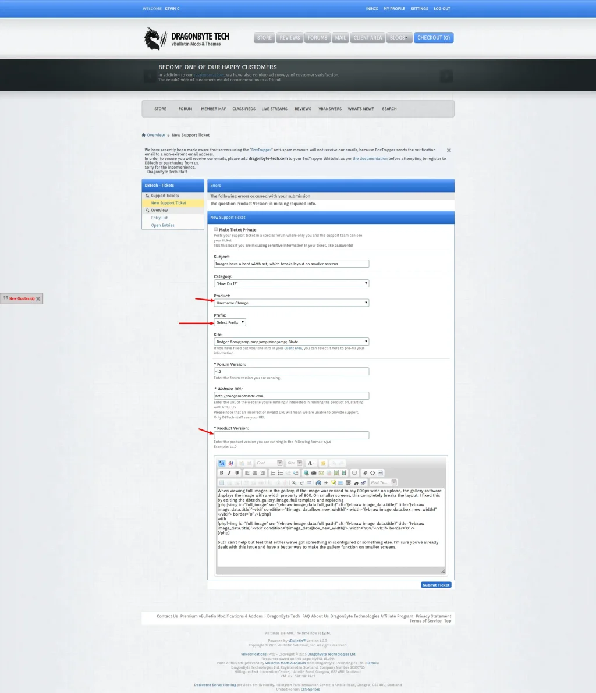
Task: Open SEARCH in the navbar
Action: [389, 109]
